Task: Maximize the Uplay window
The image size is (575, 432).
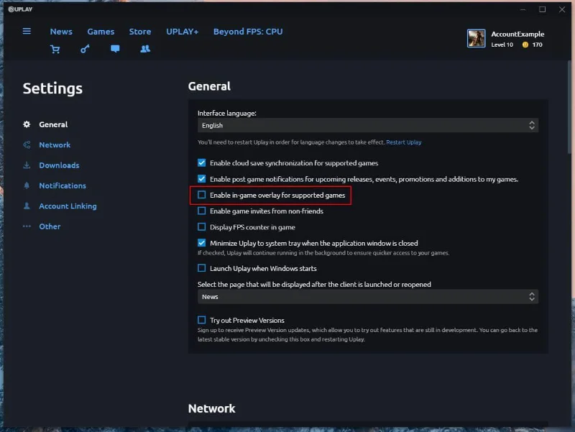Action: [543, 9]
